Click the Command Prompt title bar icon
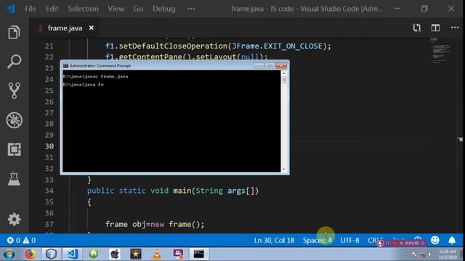 pyautogui.click(x=65, y=66)
